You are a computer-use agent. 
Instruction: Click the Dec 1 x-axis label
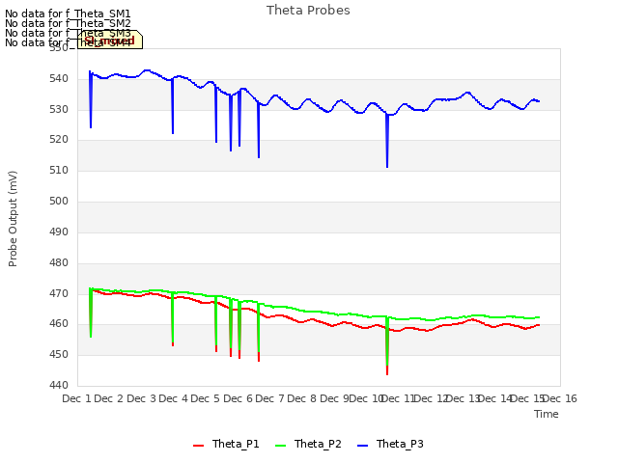coord(77,398)
